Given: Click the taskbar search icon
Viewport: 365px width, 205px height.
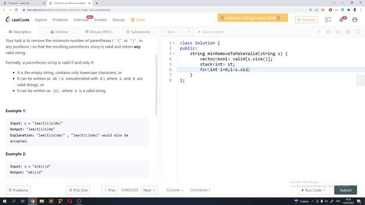Looking at the screenshot, I should point(14,201).
